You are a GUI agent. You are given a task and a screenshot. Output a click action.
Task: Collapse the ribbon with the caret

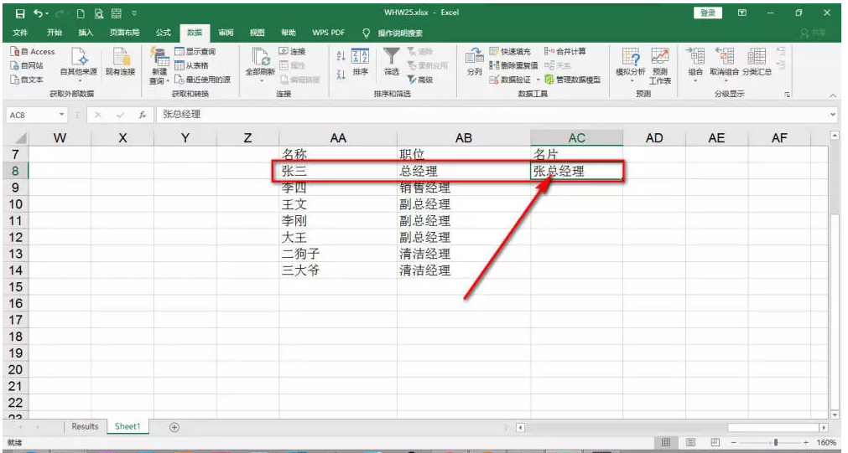tap(833, 95)
